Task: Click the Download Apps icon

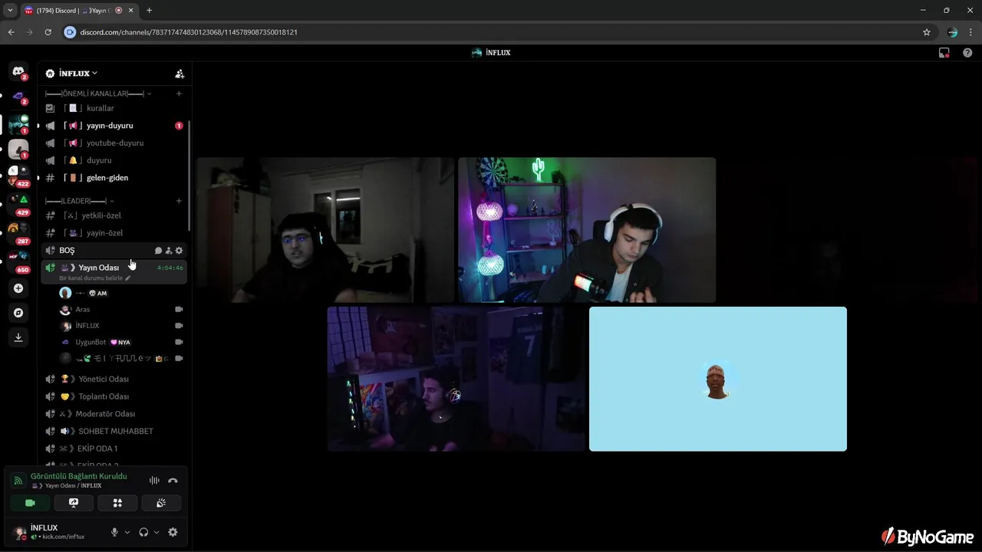Action: tap(18, 337)
